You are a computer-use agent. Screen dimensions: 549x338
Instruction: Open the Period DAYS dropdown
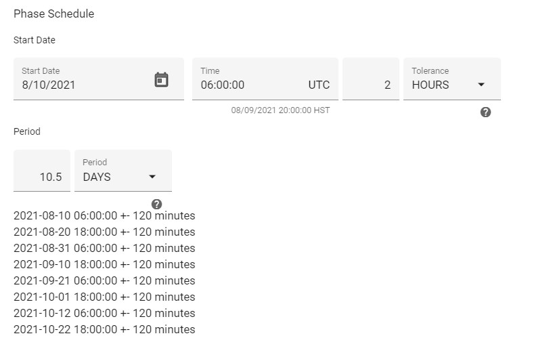(123, 171)
